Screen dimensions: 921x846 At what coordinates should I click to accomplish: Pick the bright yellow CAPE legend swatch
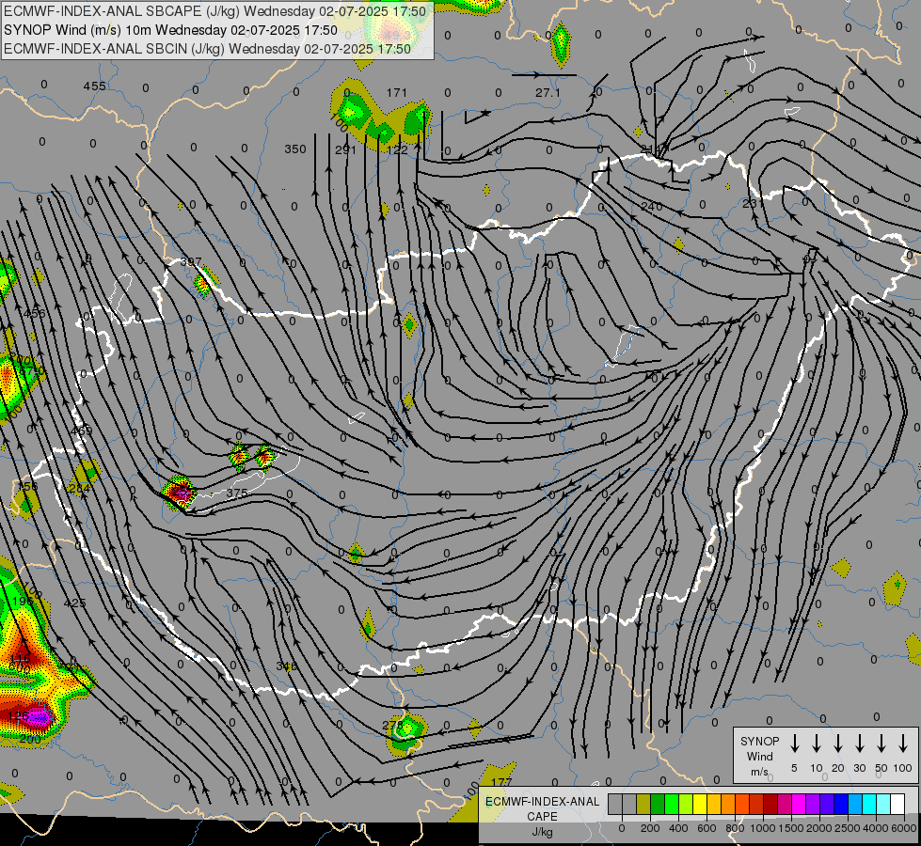pyautogui.click(x=700, y=804)
